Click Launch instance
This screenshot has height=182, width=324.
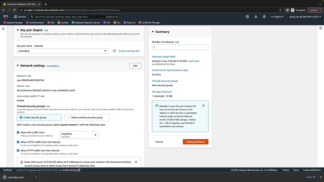tap(195, 142)
